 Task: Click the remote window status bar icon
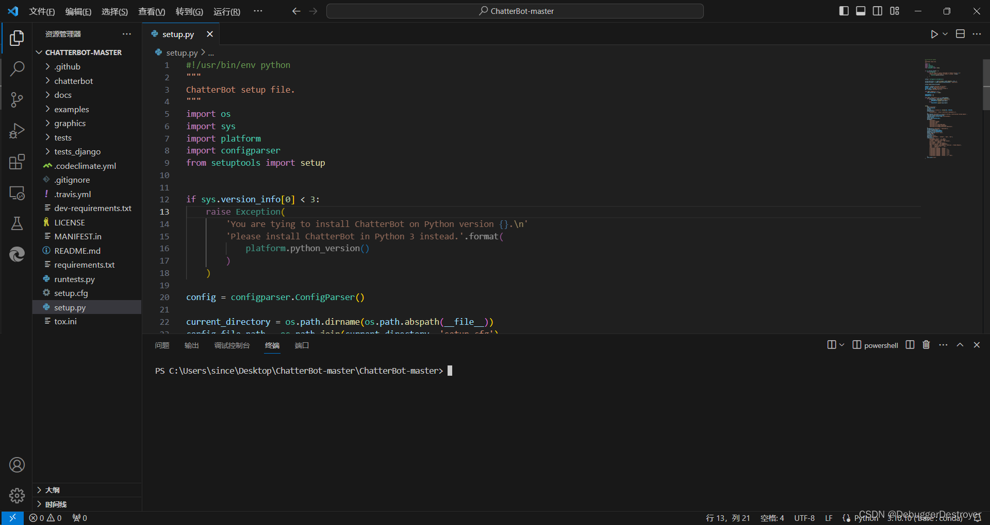[12, 518]
